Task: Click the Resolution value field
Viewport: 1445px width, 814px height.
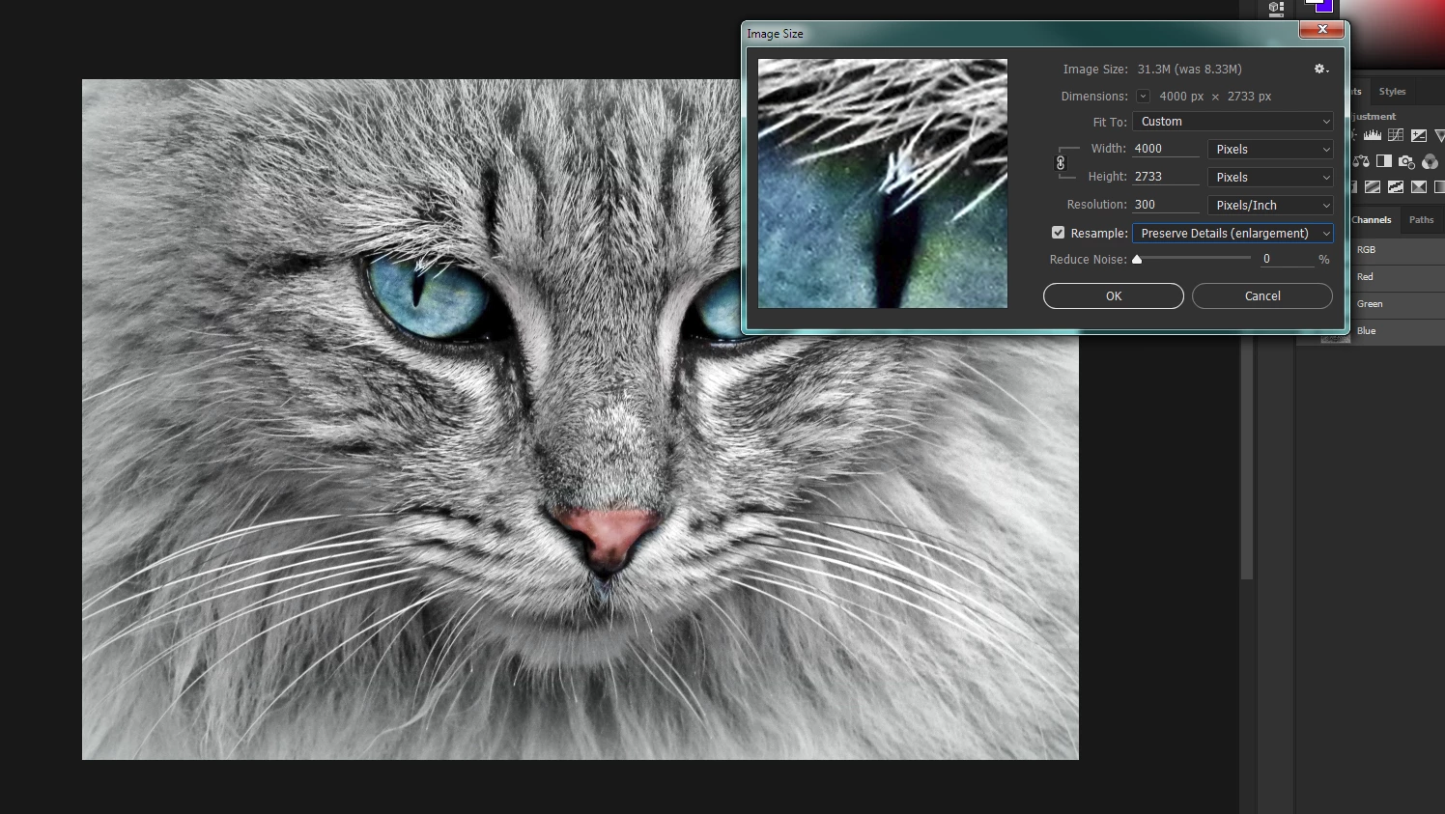Action: 1166,205
